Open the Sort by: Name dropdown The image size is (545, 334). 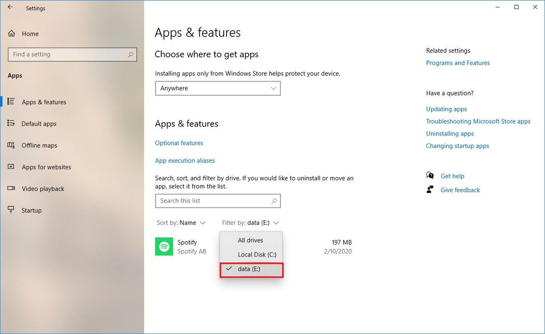(x=181, y=223)
